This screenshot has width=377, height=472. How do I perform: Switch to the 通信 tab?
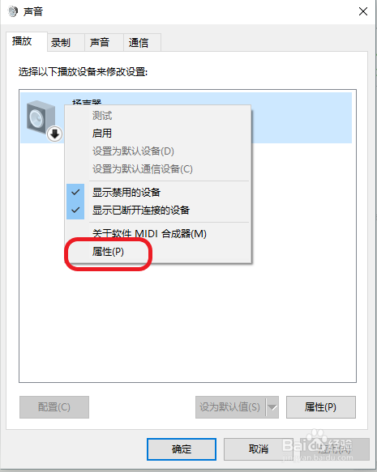click(139, 42)
